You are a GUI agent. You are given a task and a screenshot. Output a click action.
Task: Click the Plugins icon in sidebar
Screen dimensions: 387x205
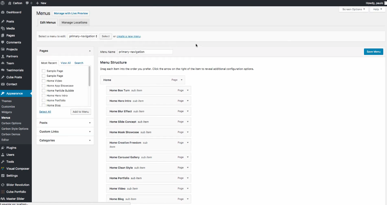[x=3, y=148]
